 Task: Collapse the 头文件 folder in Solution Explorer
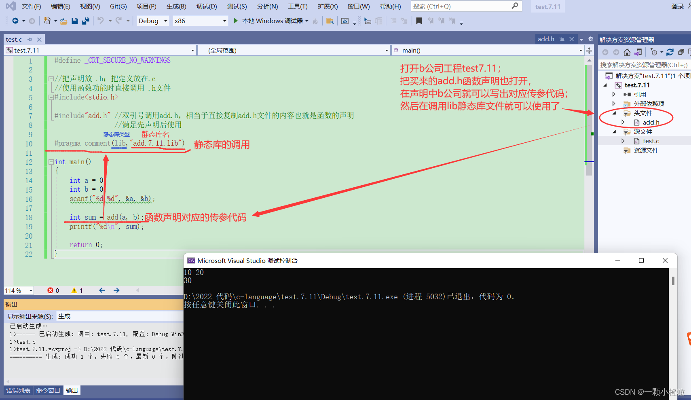614,113
